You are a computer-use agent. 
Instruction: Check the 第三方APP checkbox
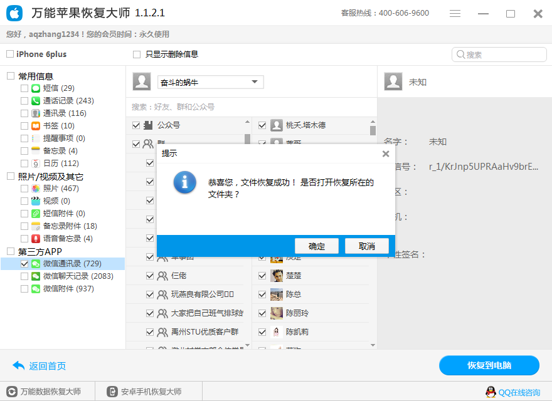pos(11,251)
